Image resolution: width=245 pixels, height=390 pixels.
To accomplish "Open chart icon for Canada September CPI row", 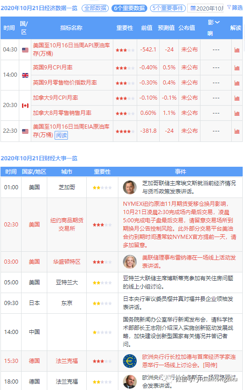I will (x=237, y=98).
